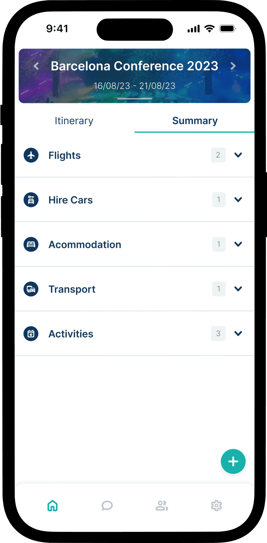Tap the Transport vehicles icon
Viewport: 267px width, 543px height.
tap(31, 289)
